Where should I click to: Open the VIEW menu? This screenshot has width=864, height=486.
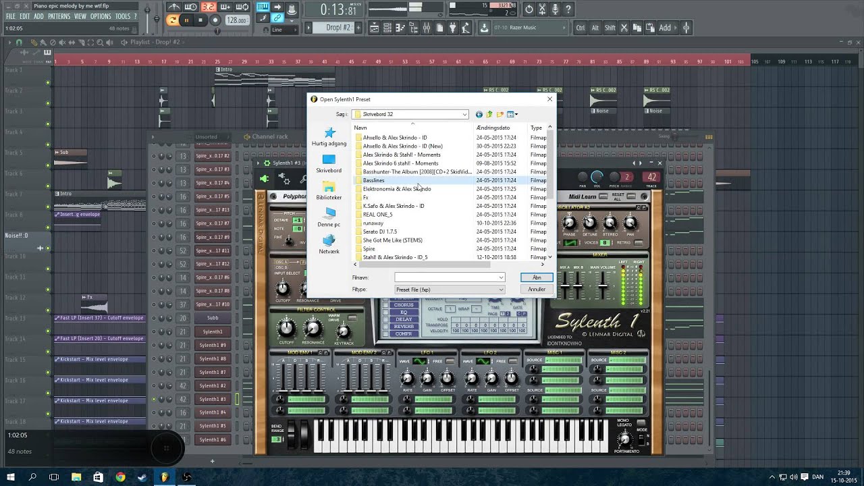pos(80,16)
